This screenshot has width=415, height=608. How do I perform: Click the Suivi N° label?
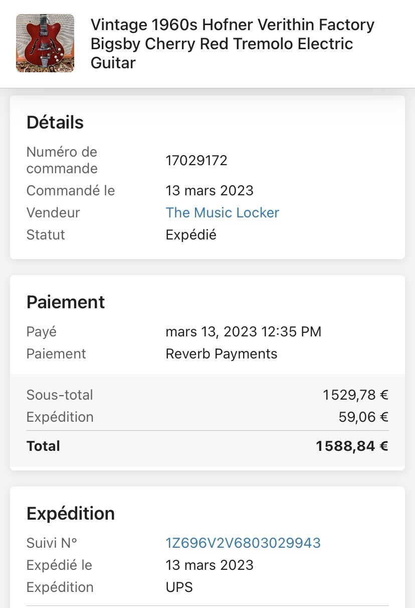point(52,543)
